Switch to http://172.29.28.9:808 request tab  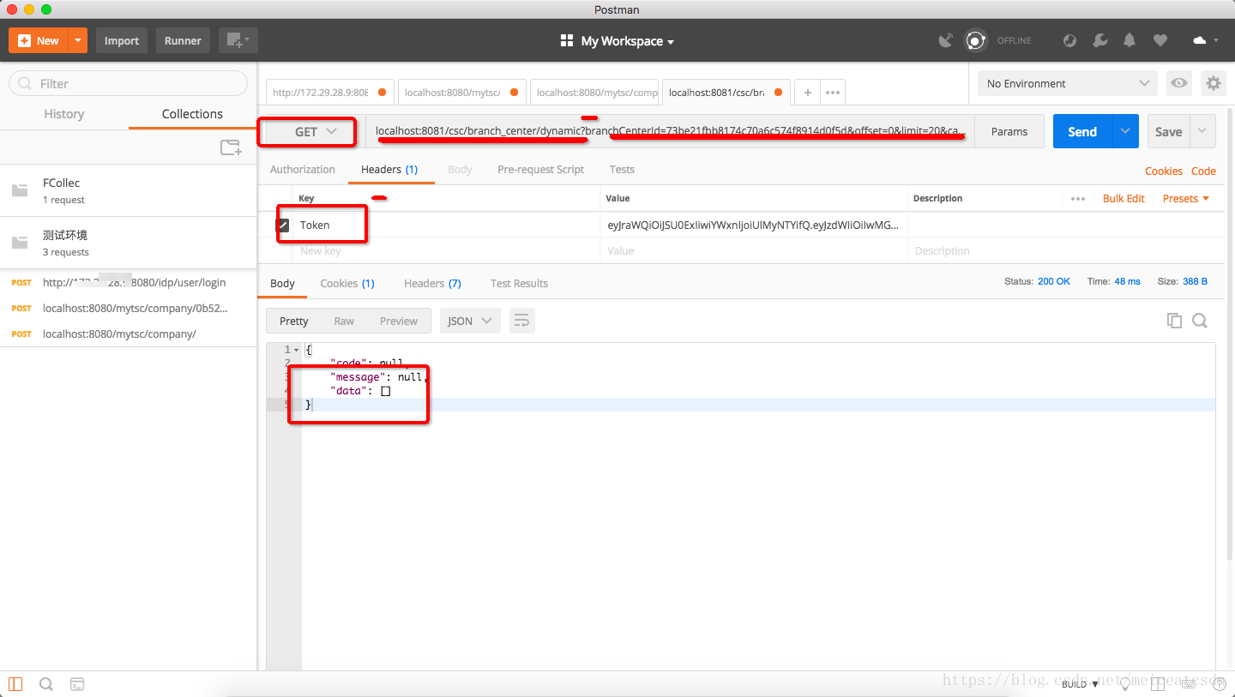click(329, 93)
